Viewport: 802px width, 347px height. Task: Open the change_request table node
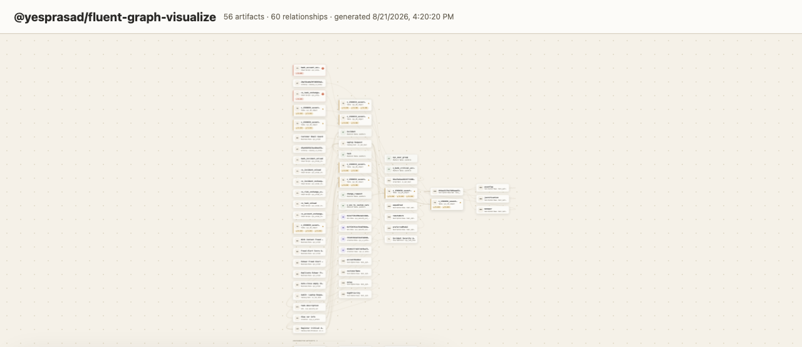coord(355,194)
